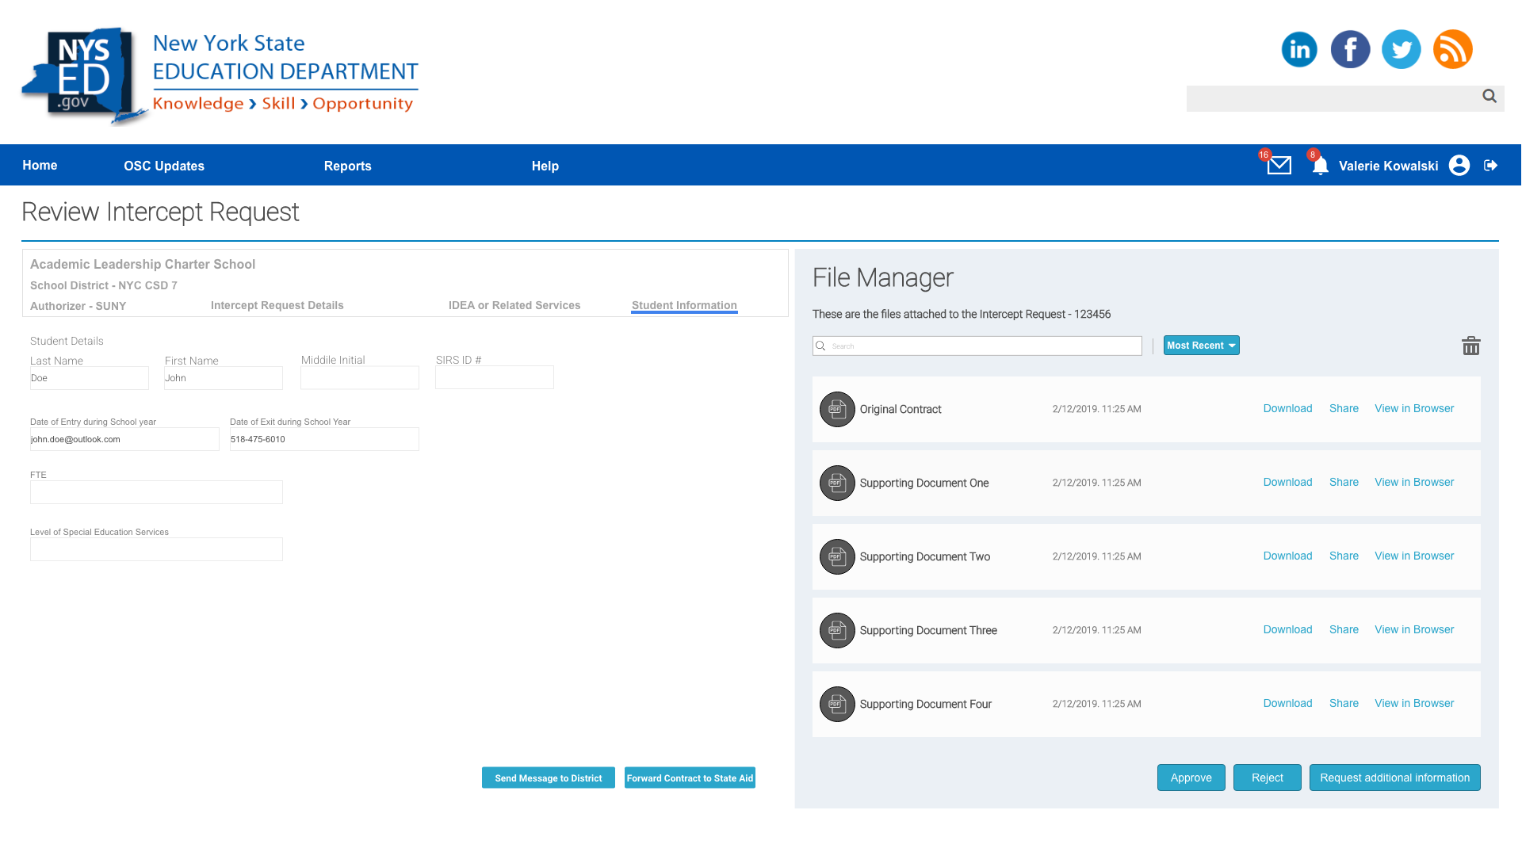Open the OSC Updates menu
Viewport: 1522px width, 856px height.
coord(164,166)
